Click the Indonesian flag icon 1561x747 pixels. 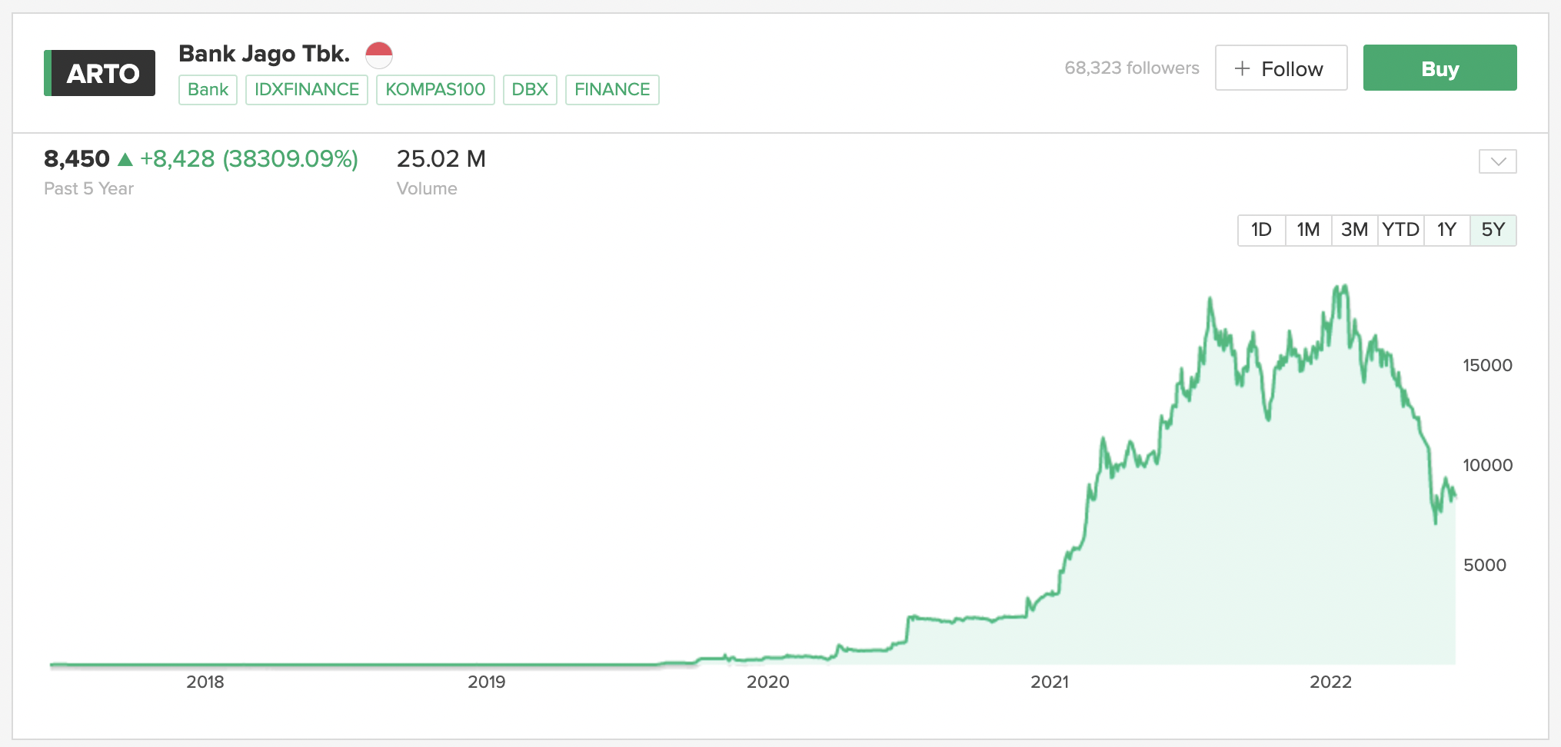point(378,55)
